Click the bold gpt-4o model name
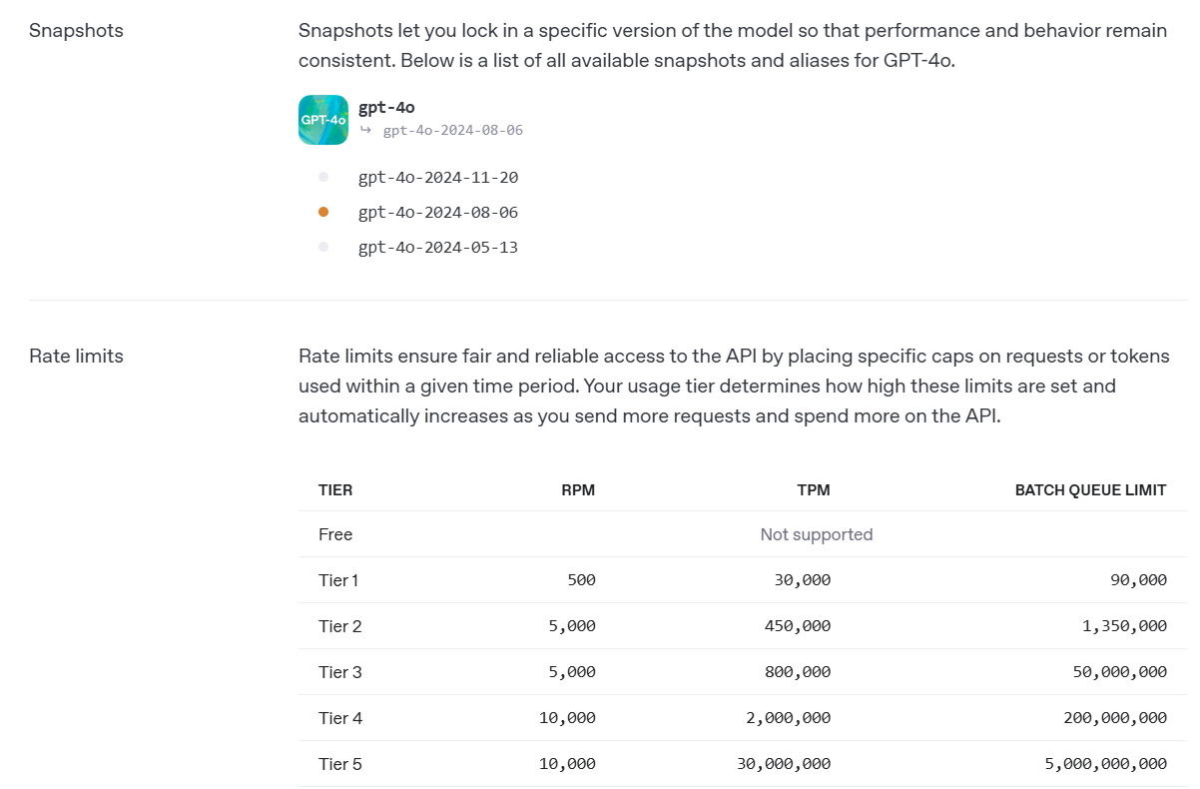 pyautogui.click(x=386, y=108)
